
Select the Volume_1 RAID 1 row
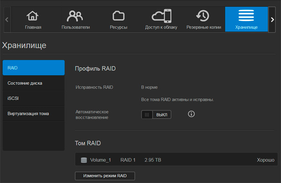pyautogui.click(x=177, y=159)
